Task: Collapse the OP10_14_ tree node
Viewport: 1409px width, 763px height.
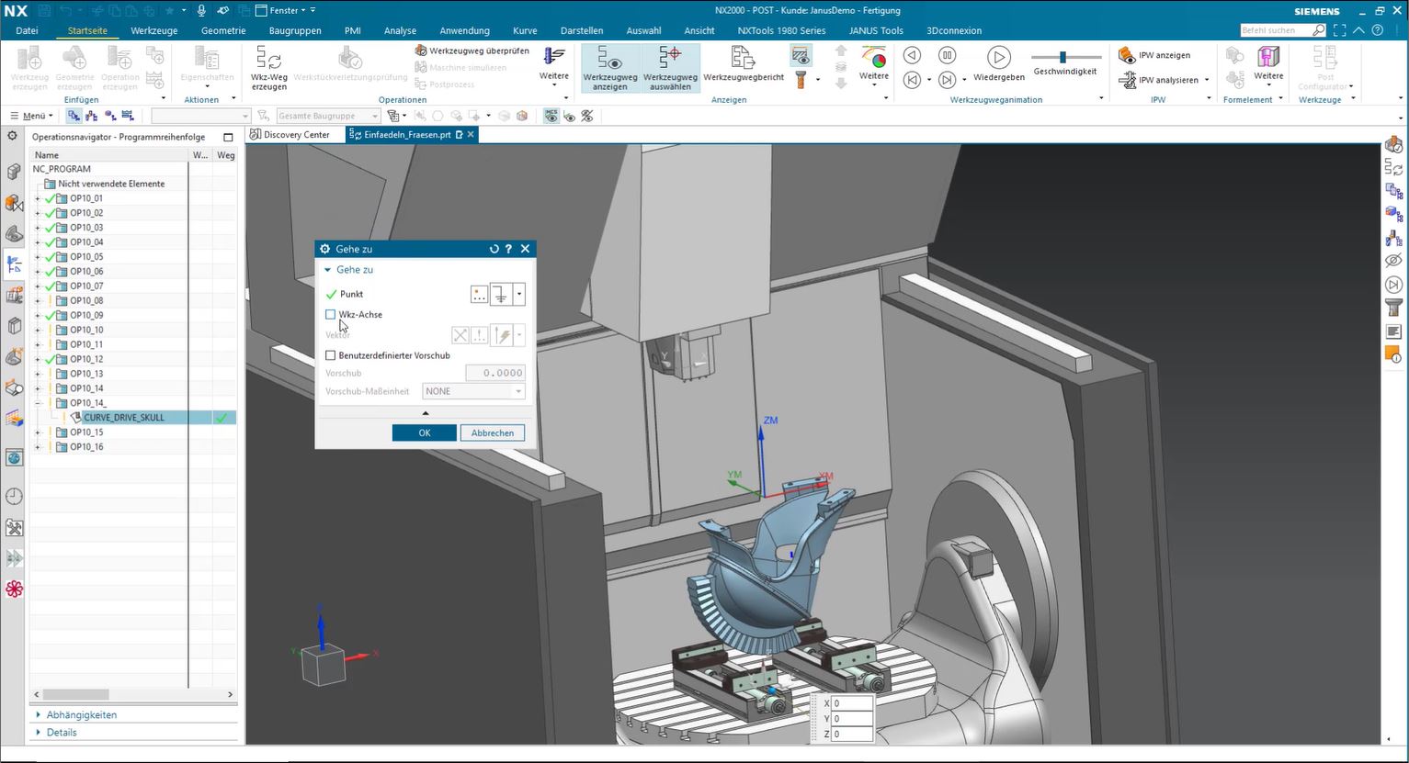Action: 38,403
